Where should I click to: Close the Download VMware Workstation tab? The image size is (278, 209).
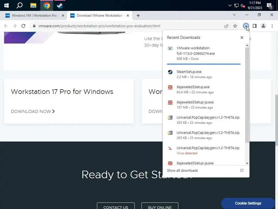[128, 16]
